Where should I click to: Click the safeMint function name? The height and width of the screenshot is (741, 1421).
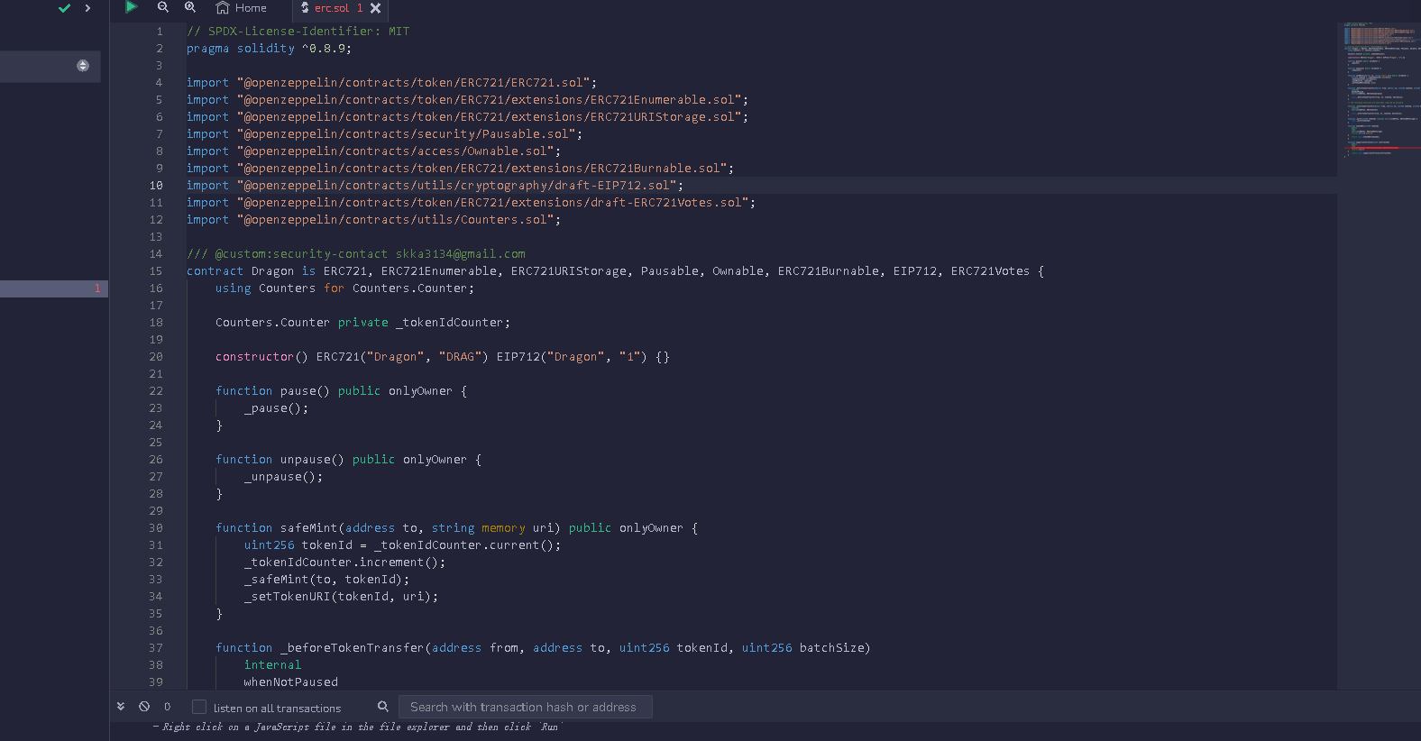(x=308, y=528)
